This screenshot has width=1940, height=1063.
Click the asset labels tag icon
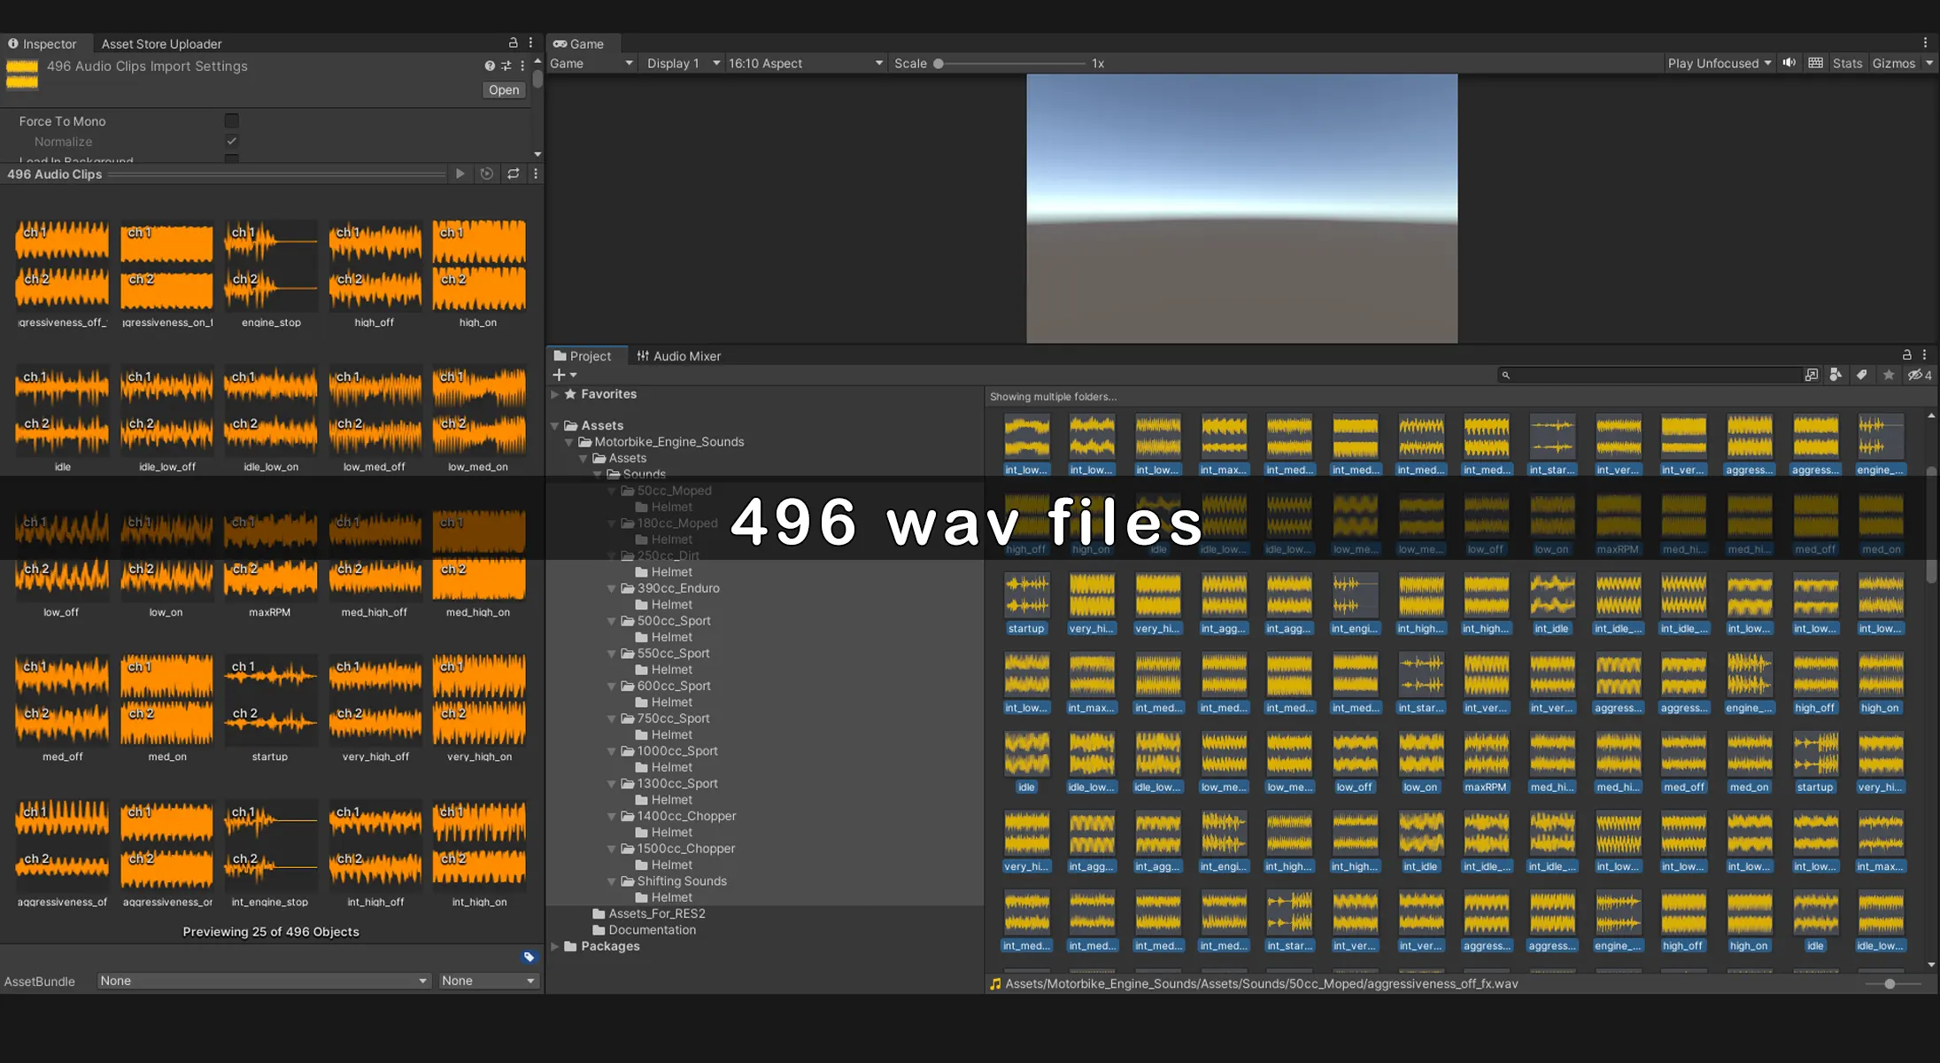point(529,957)
